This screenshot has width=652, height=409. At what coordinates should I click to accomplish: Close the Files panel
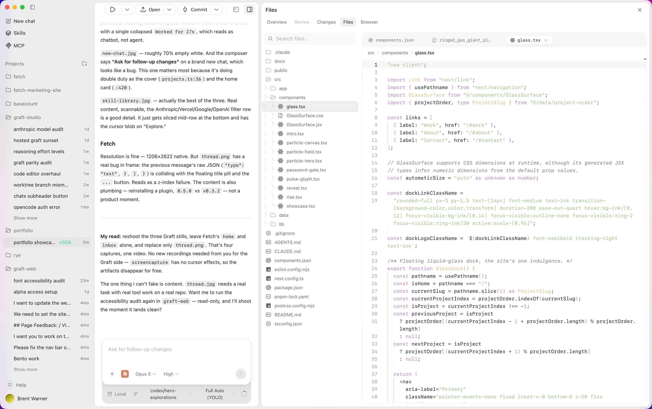pos(640,10)
